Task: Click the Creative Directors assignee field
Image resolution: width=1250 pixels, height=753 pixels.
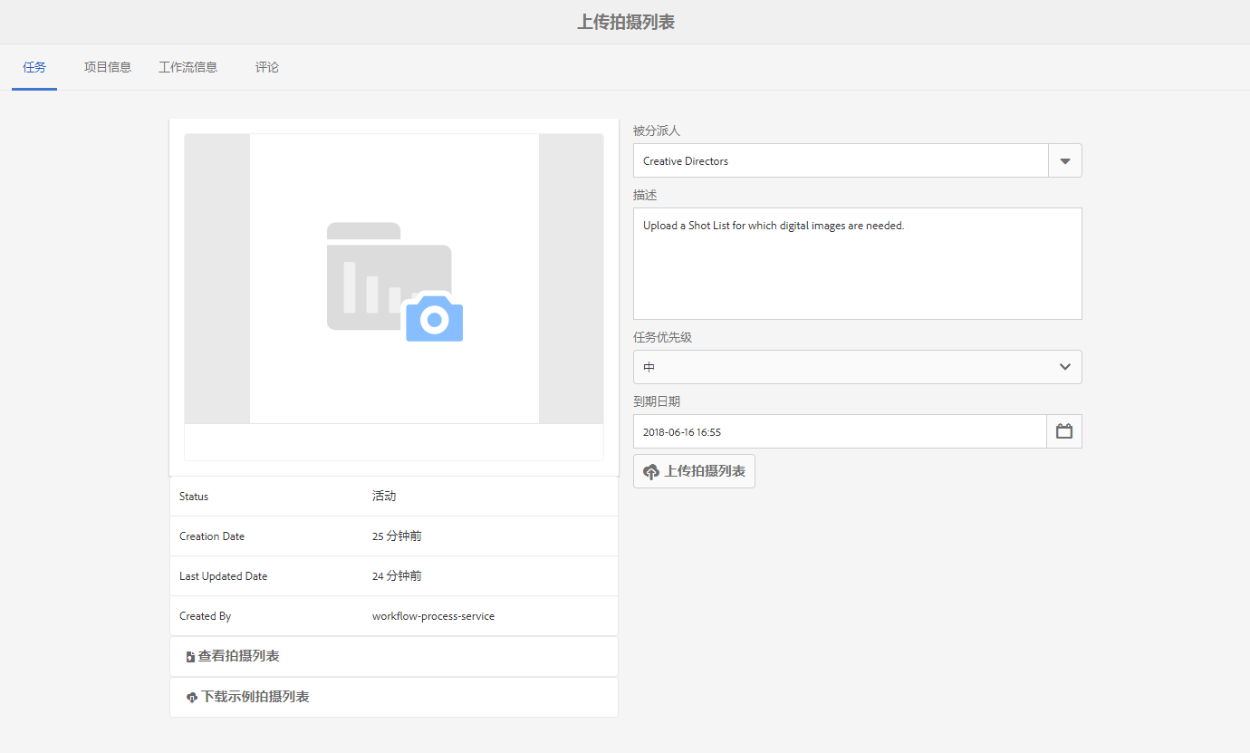Action: pyautogui.click(x=841, y=160)
